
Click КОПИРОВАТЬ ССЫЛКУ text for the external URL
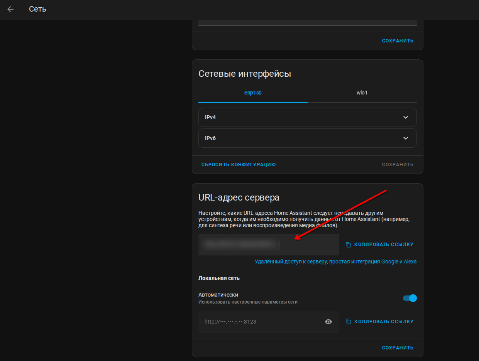384,245
